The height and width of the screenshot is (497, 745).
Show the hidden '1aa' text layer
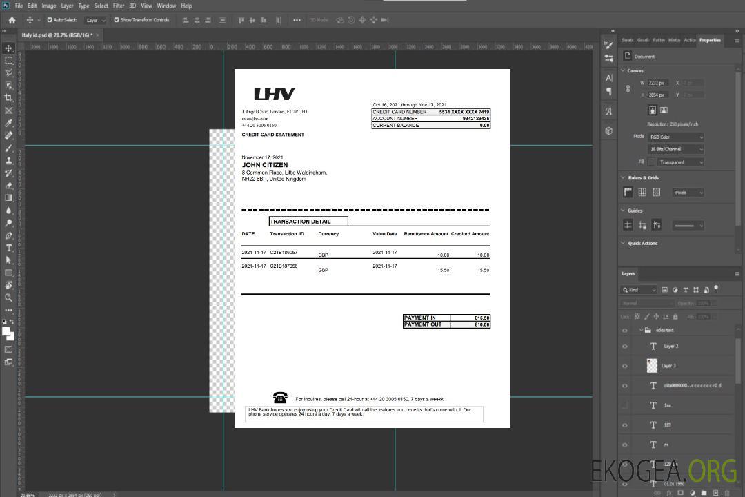625,405
